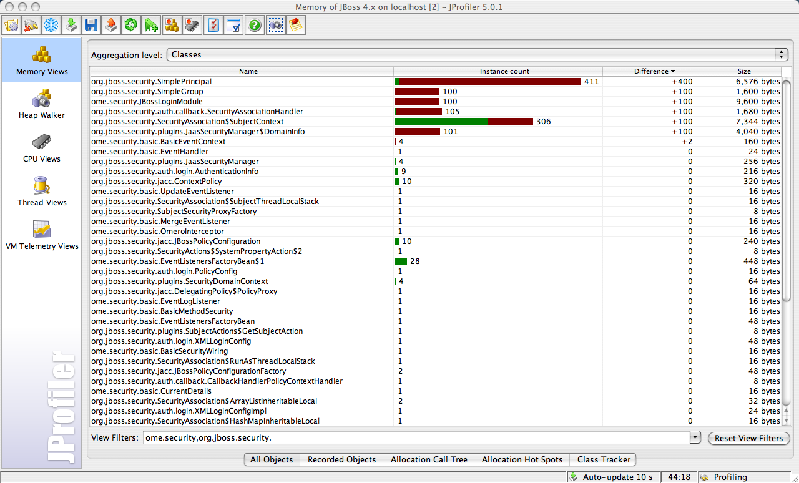Open Memory Views in the sidebar
This screenshot has height=483, width=799.
(x=42, y=61)
